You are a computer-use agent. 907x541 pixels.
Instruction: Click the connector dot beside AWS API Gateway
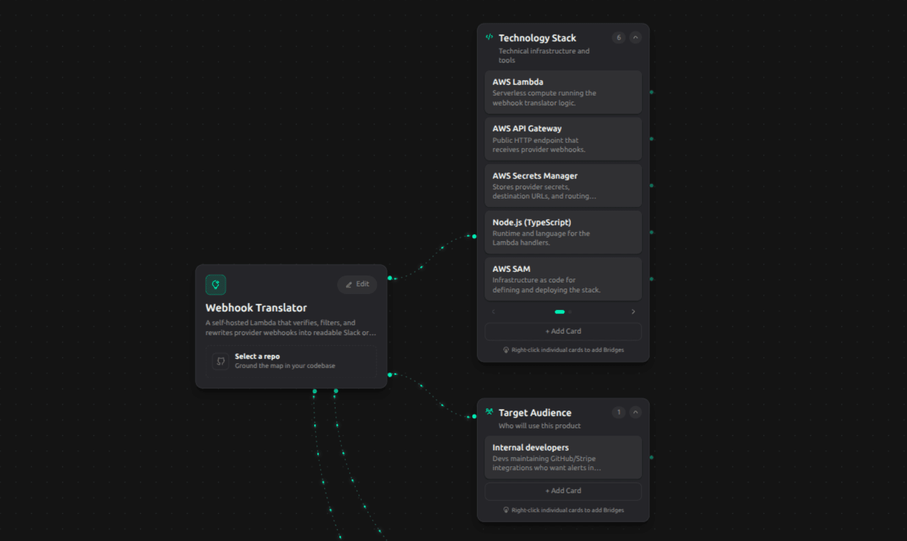point(651,139)
